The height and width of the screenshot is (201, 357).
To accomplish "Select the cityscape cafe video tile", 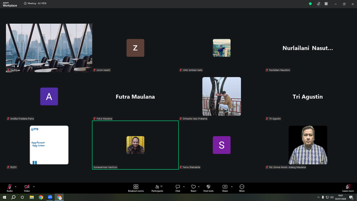I will coord(49,48).
